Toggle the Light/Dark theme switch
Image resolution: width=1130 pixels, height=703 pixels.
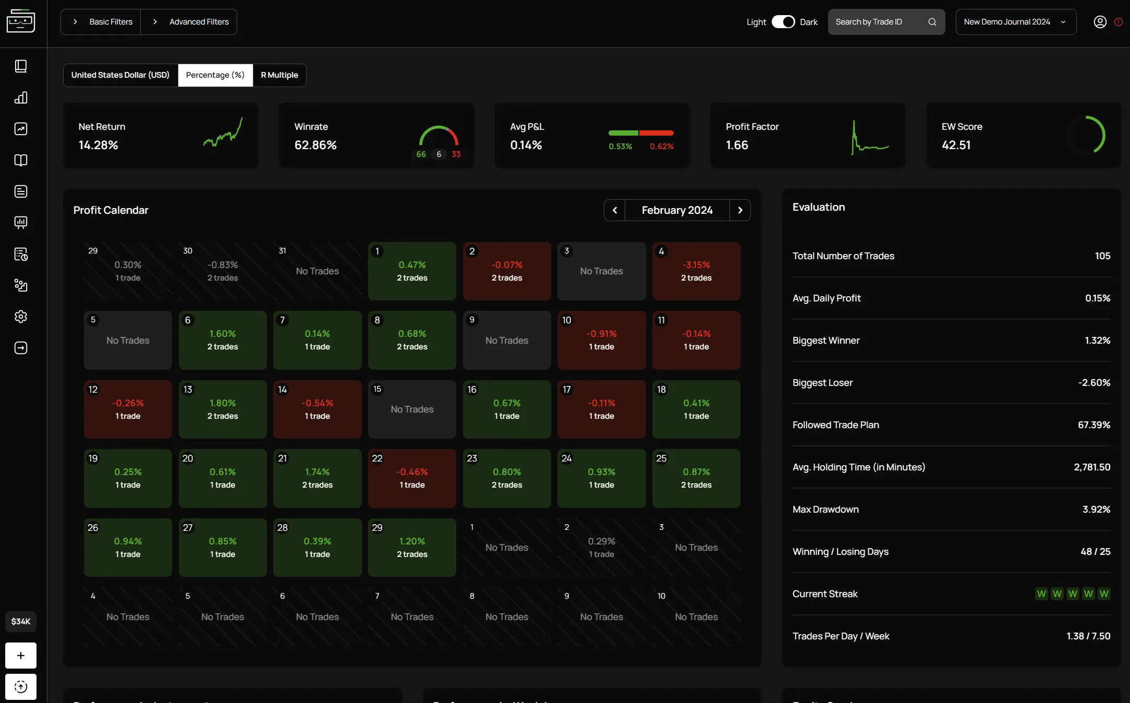pyautogui.click(x=783, y=22)
